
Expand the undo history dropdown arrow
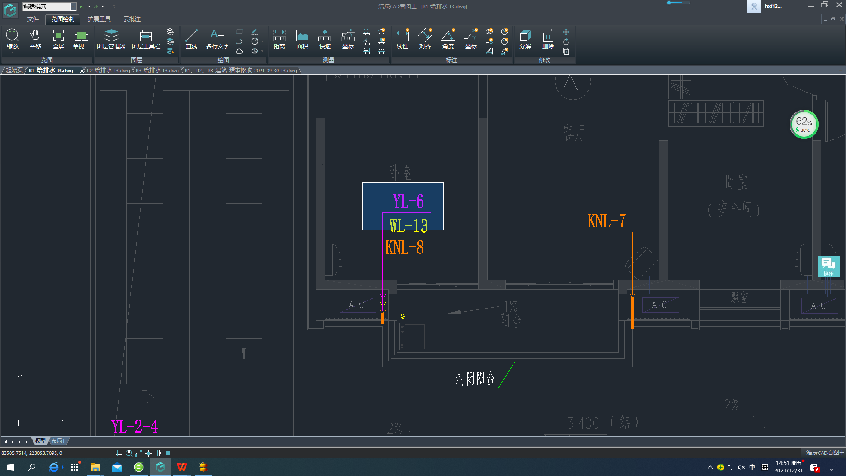coord(89,7)
